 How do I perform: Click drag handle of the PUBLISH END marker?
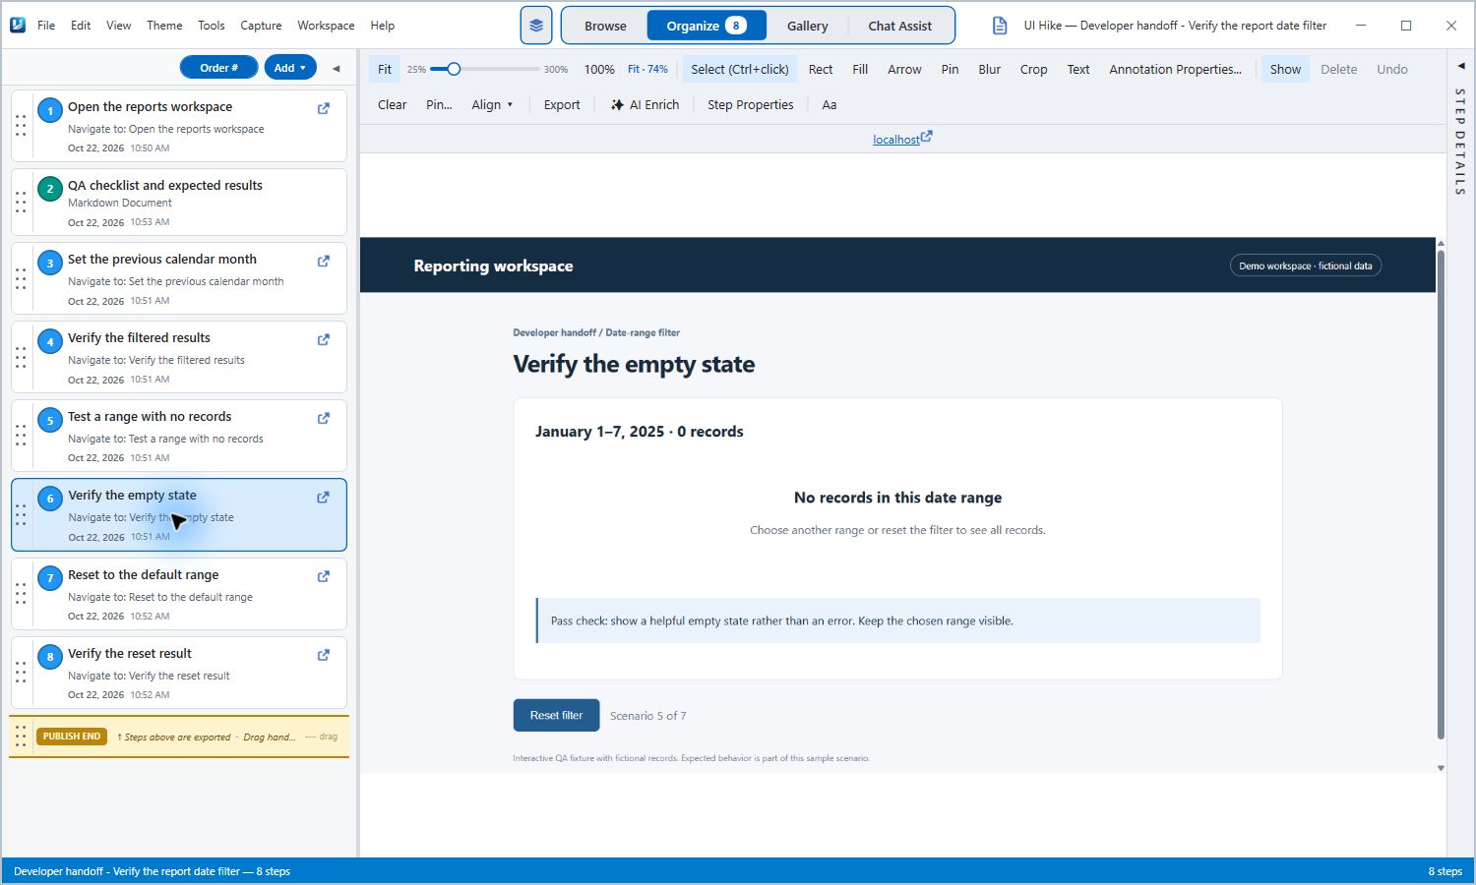[21, 737]
